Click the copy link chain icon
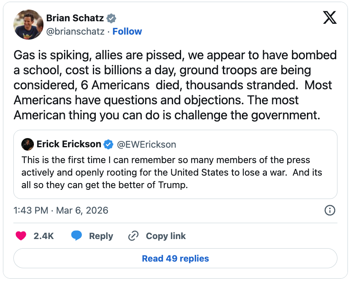 pyautogui.click(x=133, y=236)
